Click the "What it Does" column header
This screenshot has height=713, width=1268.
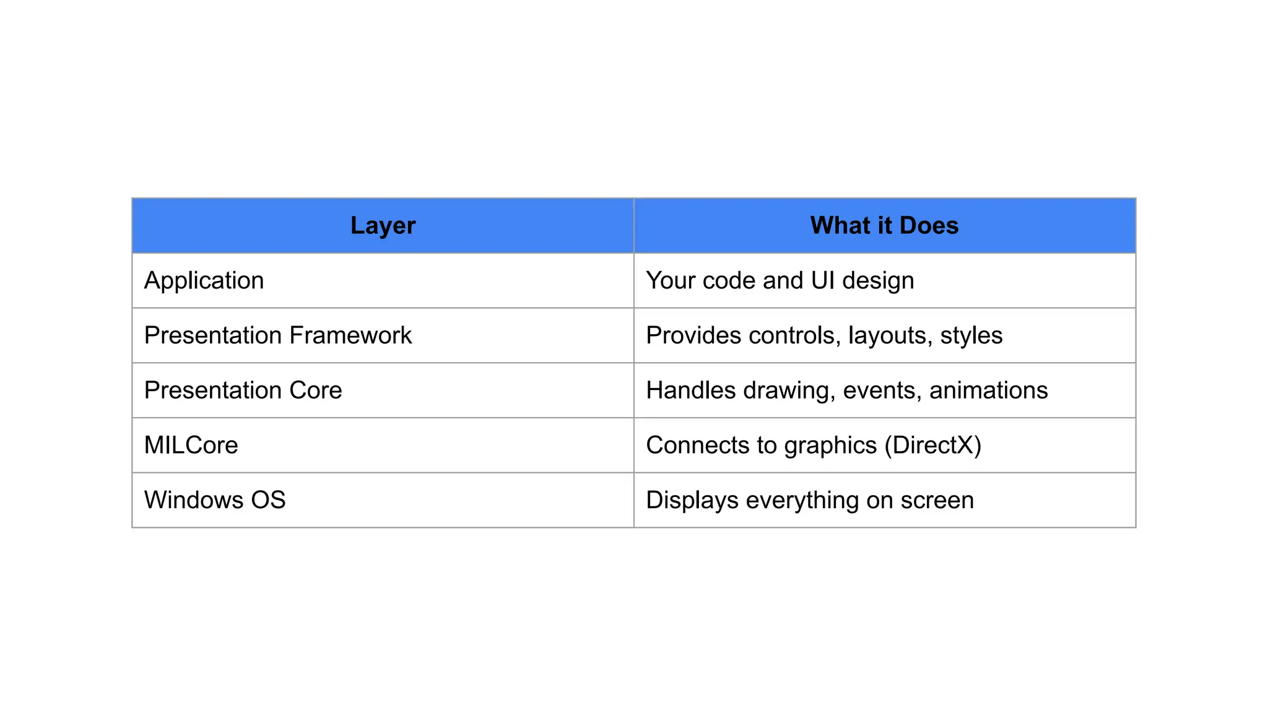tap(884, 226)
